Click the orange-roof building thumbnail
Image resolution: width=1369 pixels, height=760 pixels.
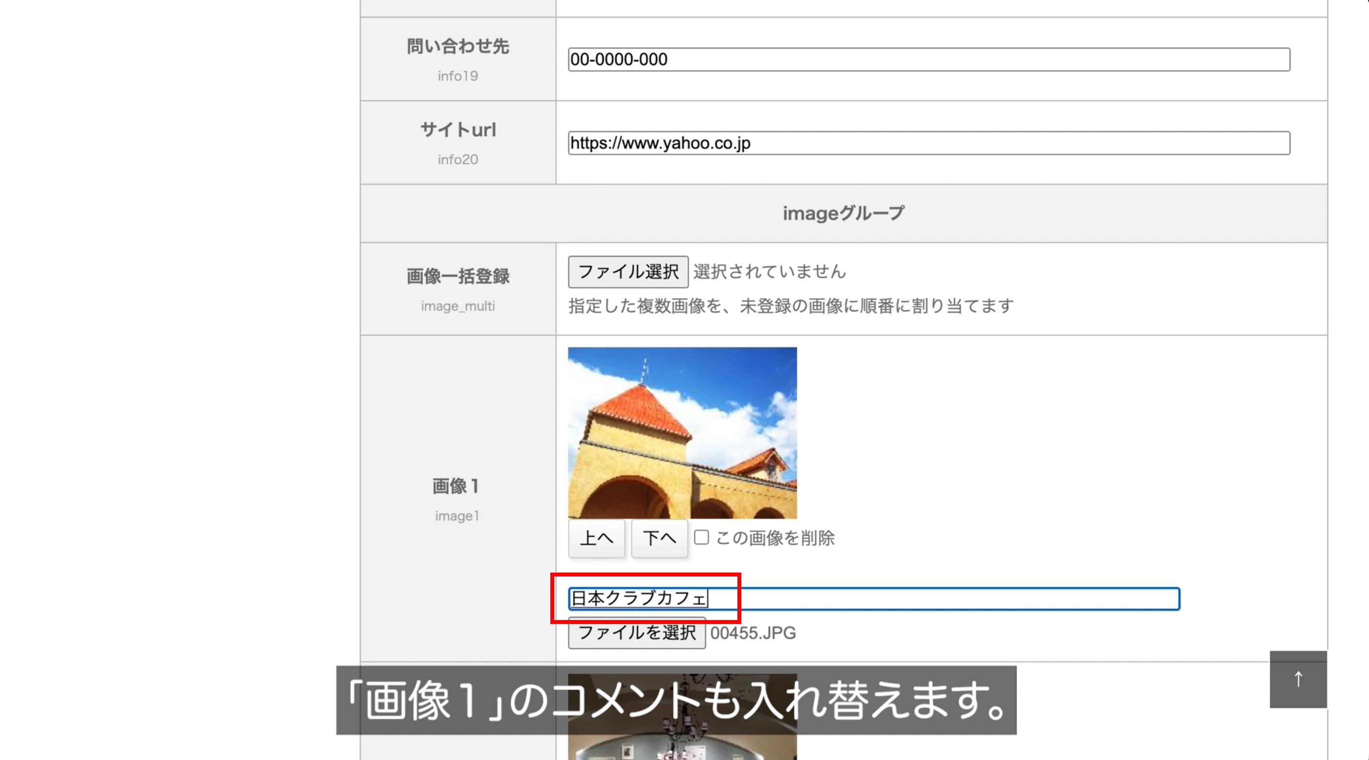pos(682,433)
